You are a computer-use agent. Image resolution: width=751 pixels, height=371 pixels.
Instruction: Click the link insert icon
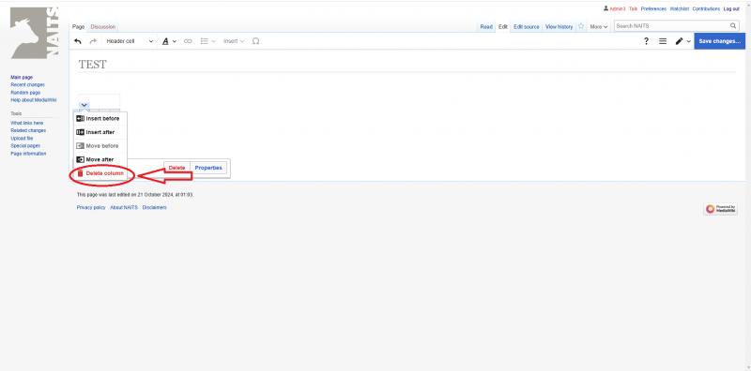[189, 41]
